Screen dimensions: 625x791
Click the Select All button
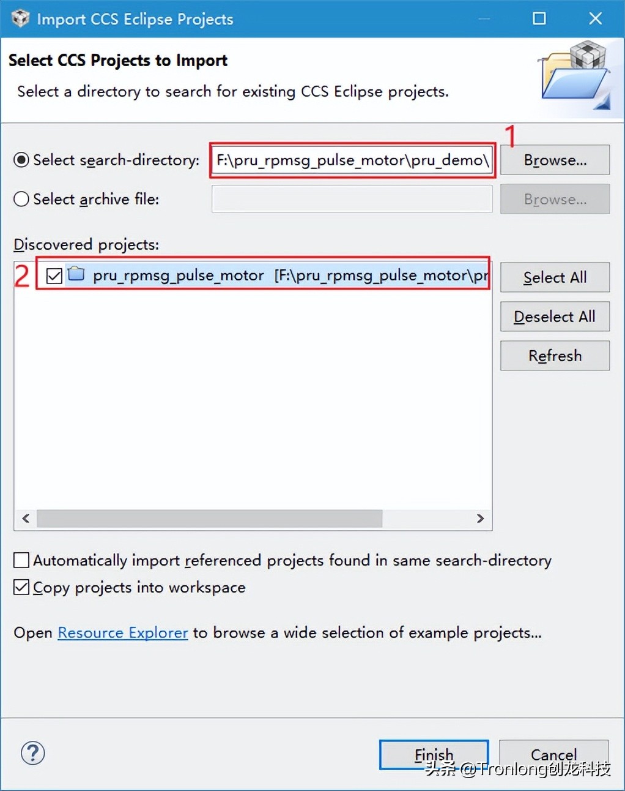click(x=555, y=277)
